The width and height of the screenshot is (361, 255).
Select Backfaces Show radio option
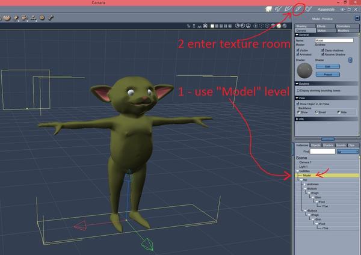point(298,112)
